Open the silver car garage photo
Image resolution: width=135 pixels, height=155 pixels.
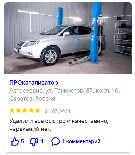68,38
